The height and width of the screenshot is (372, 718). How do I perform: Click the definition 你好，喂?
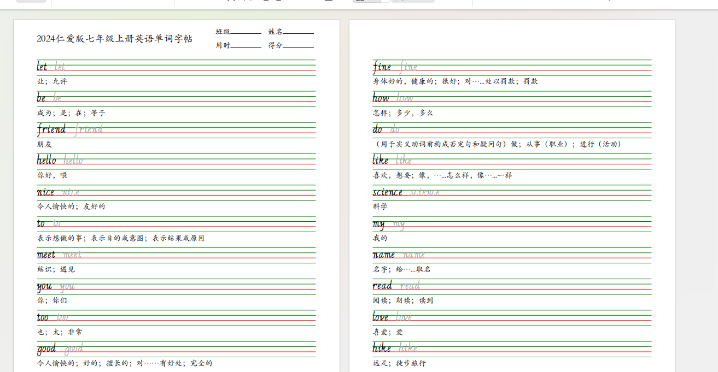(x=52, y=175)
